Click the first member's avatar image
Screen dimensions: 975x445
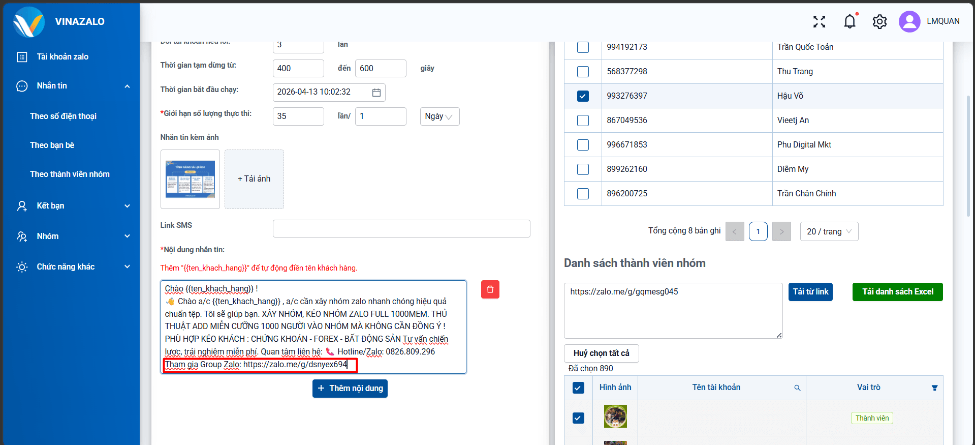(615, 417)
